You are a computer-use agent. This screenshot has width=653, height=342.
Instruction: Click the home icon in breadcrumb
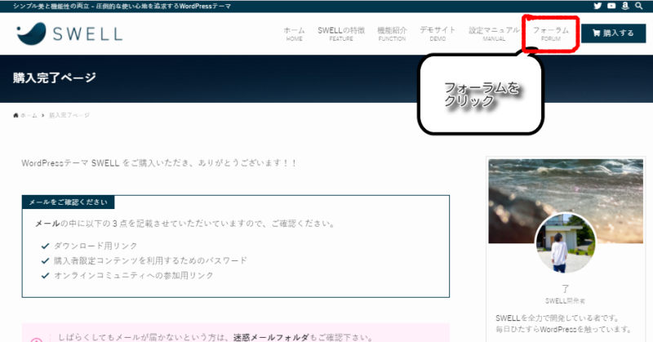[x=16, y=115]
